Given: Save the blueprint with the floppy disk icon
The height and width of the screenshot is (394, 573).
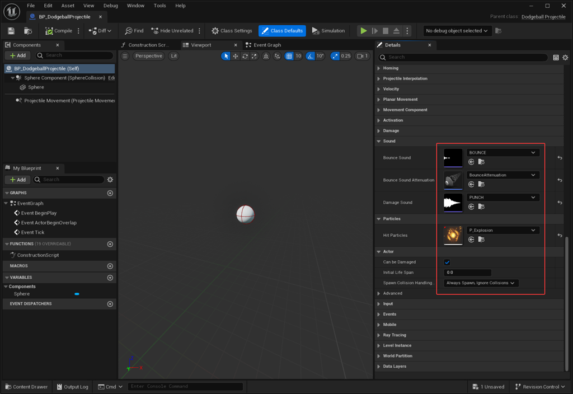Looking at the screenshot, I should click(11, 31).
